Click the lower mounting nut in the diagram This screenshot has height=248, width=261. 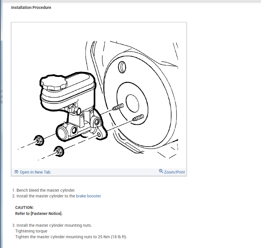[59, 151]
